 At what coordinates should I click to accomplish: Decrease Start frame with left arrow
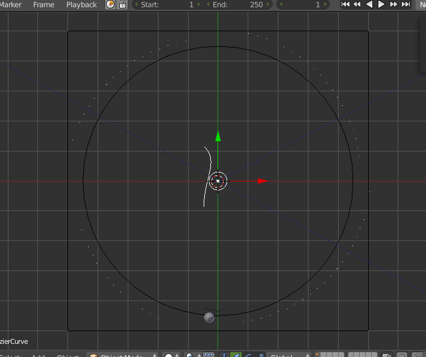coord(136,4)
